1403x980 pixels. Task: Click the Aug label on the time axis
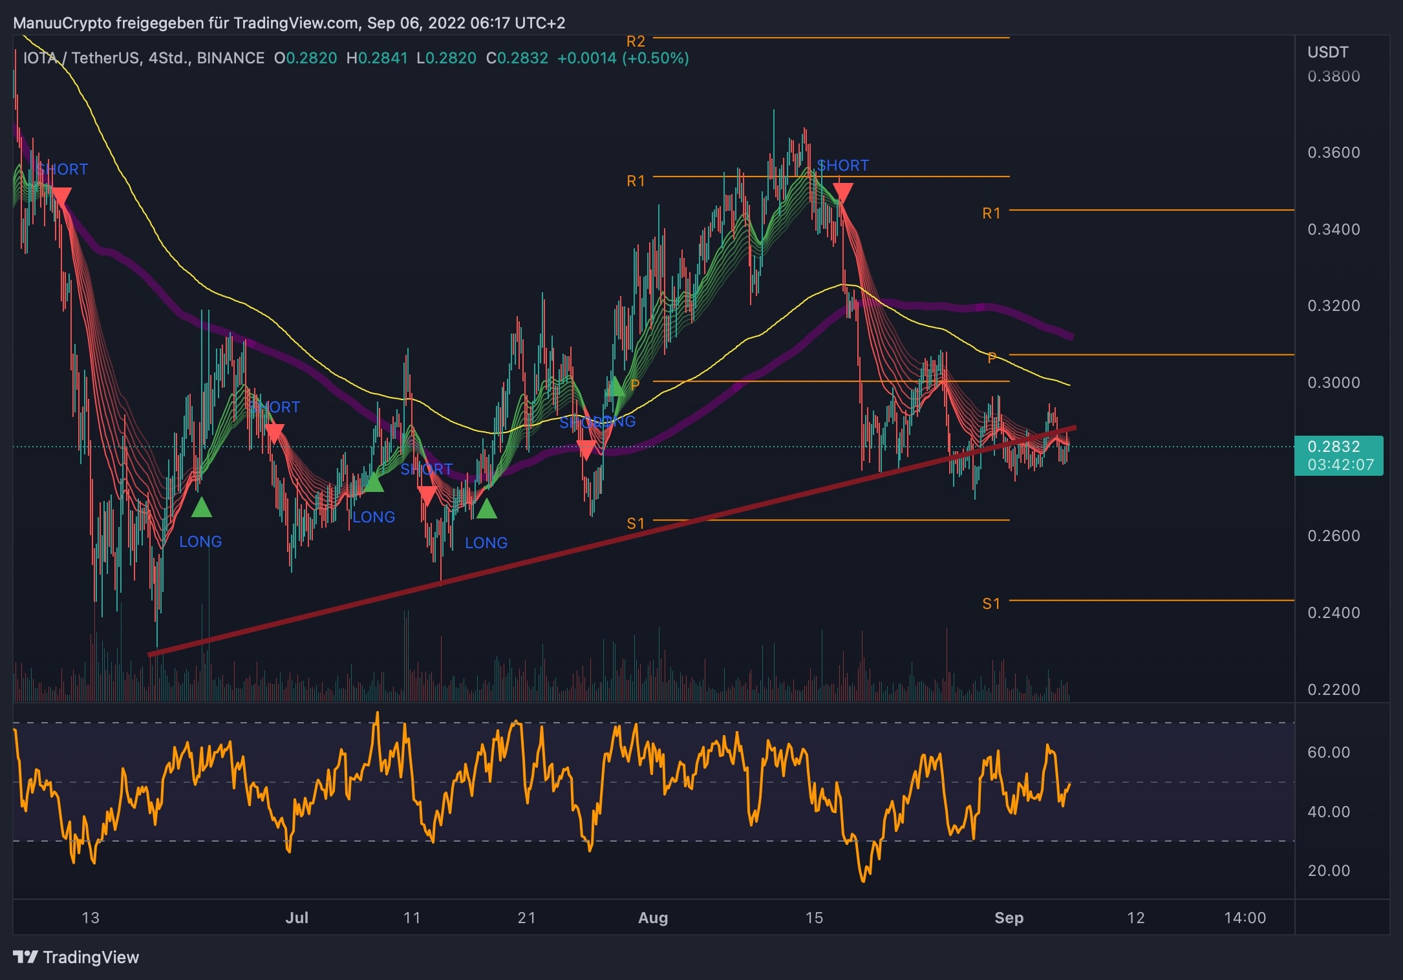click(x=653, y=918)
